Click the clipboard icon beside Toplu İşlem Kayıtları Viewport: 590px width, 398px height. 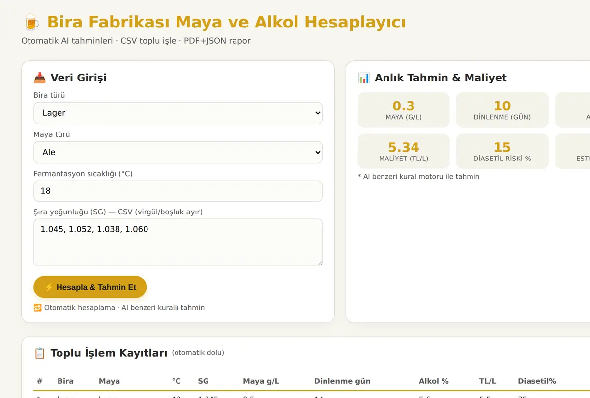(x=39, y=353)
